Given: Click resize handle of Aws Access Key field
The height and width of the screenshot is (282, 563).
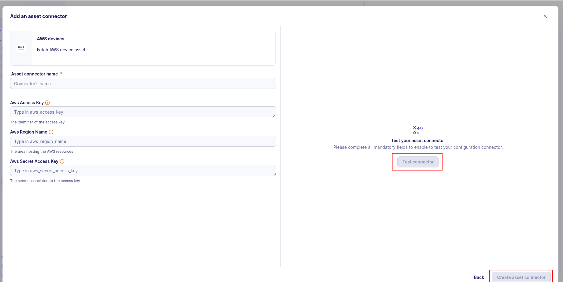Looking at the screenshot, I should (x=274, y=115).
